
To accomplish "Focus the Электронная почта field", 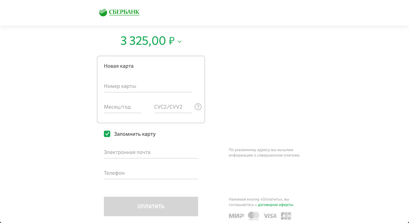I will pyautogui.click(x=151, y=152).
